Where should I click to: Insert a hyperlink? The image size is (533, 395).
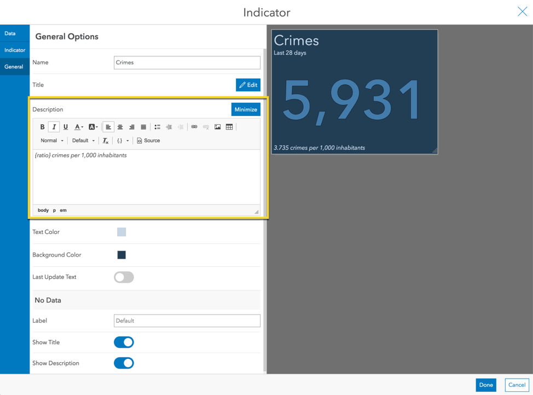pos(194,127)
